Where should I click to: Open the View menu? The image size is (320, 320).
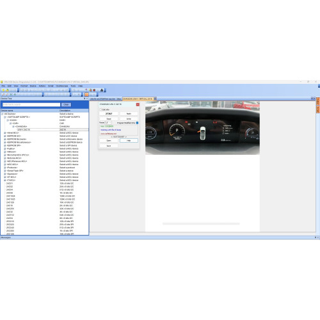(16, 86)
